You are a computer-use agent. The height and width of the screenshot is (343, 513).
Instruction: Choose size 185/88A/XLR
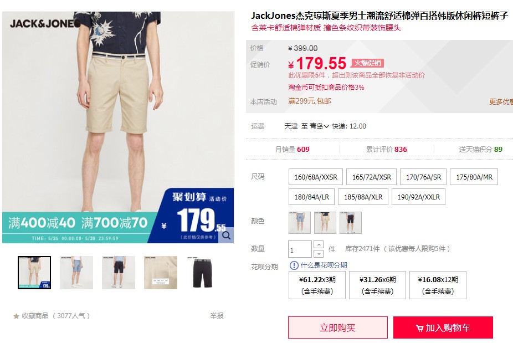pyautogui.click(x=363, y=197)
